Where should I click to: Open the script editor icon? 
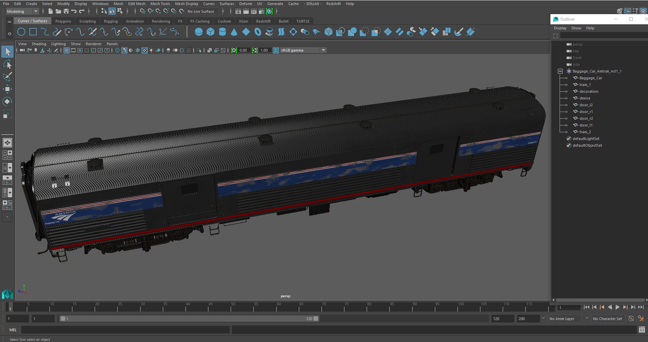(642, 330)
